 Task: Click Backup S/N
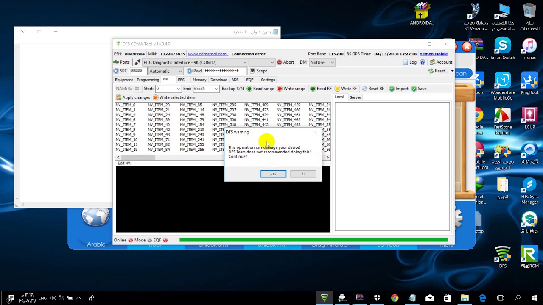click(x=232, y=89)
